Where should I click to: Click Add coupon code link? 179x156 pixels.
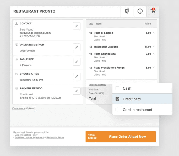pos(97,85)
